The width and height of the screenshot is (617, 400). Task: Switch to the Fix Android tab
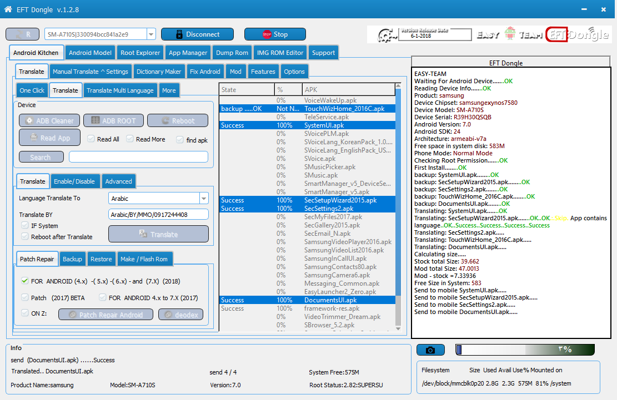[205, 72]
